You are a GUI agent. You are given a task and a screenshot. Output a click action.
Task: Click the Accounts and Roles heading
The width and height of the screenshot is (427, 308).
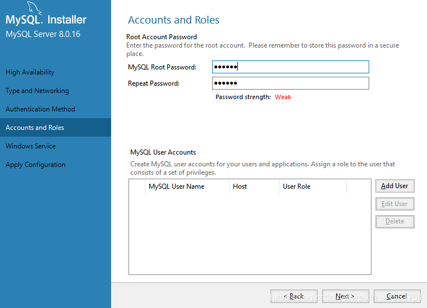click(x=174, y=20)
